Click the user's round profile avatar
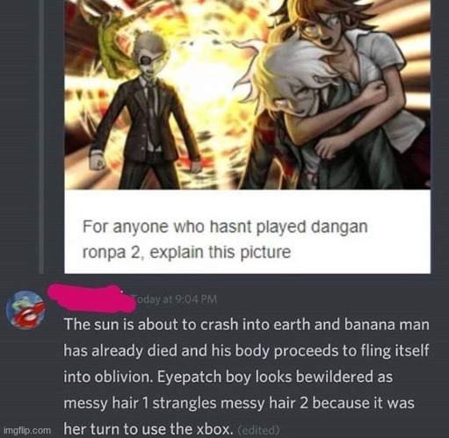The height and width of the screenshot is (438, 449). tap(25, 310)
